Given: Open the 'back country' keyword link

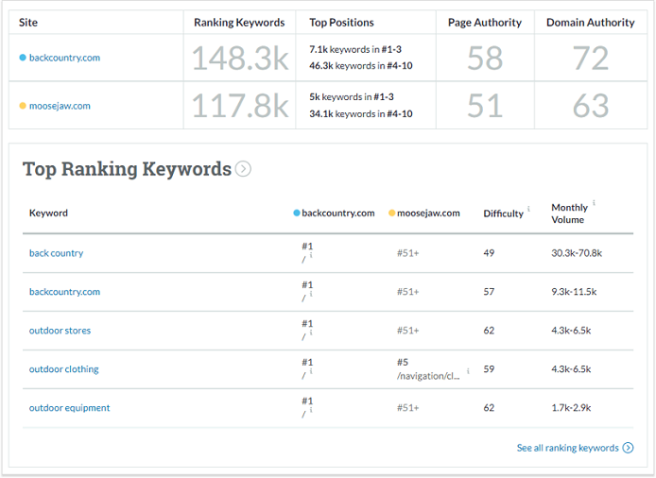Looking at the screenshot, I should [x=56, y=253].
